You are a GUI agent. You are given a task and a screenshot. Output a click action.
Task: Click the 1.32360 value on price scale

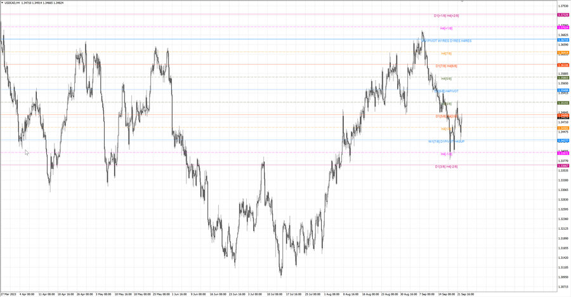(563, 219)
